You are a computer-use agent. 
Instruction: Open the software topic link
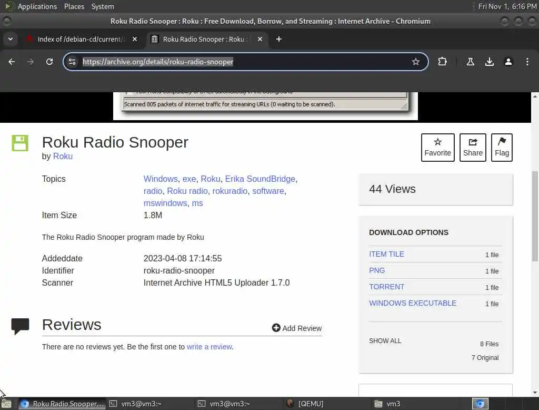[x=268, y=191]
